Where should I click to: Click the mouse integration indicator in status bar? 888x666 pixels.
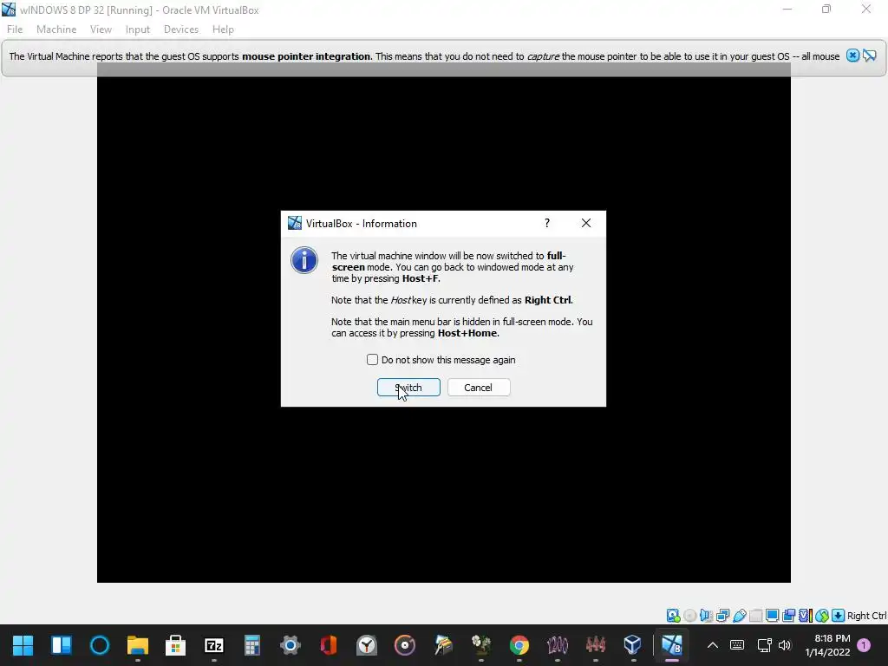pos(822,616)
